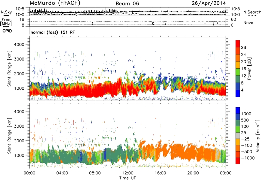The width and height of the screenshot is (261, 180).
Task: Click the Power [dB] colorbar label
Action: 249,69
